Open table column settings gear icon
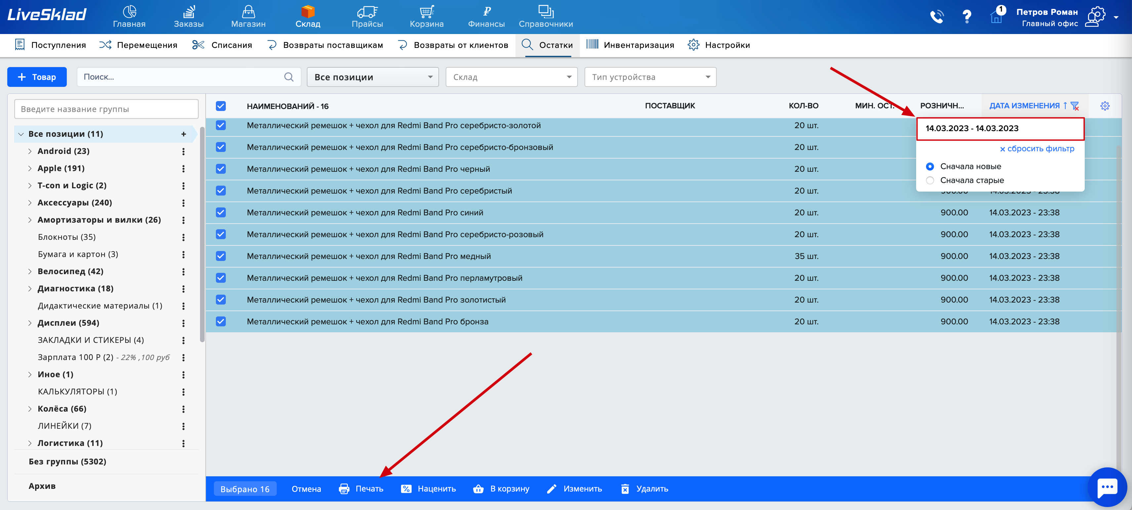Viewport: 1132px width, 510px height. tap(1105, 106)
